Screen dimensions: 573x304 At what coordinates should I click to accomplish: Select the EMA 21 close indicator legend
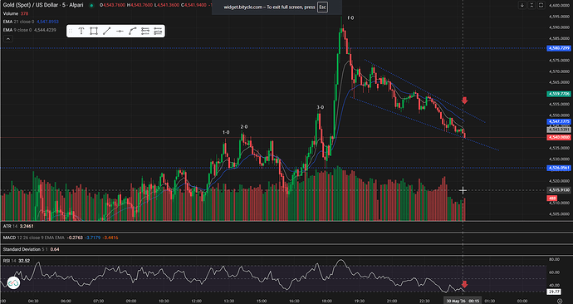pyautogui.click(x=31, y=22)
